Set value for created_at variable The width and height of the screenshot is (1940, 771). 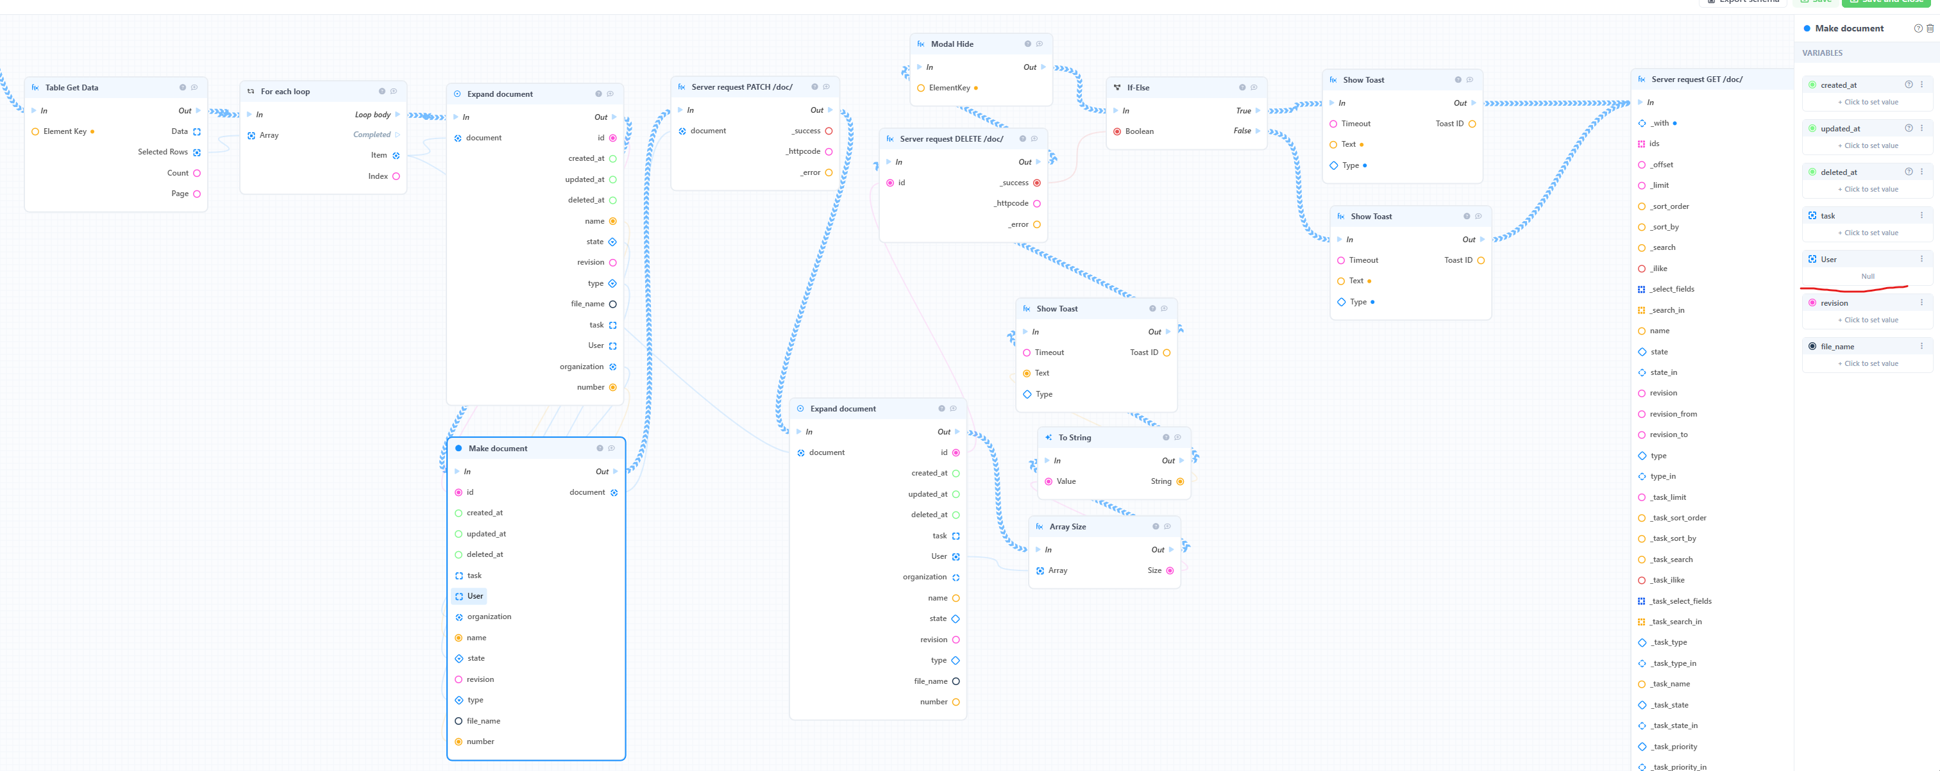pyautogui.click(x=1868, y=103)
